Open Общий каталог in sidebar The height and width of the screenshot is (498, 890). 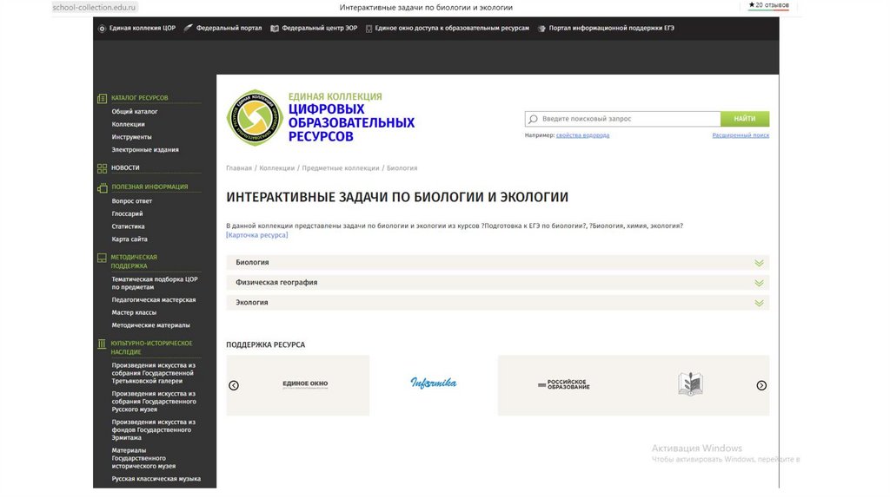135,112
